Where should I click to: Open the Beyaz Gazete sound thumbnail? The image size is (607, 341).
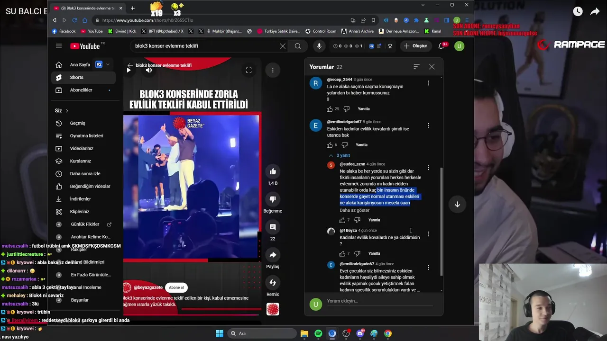(273, 309)
